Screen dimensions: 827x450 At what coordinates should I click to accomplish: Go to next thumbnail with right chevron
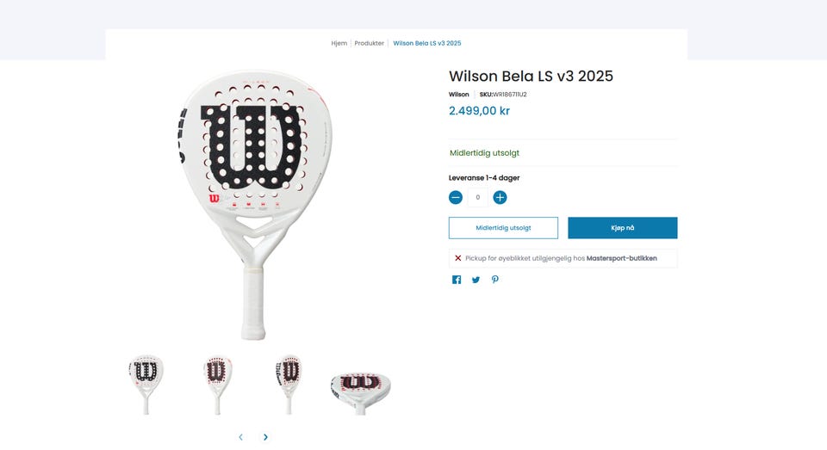point(265,437)
